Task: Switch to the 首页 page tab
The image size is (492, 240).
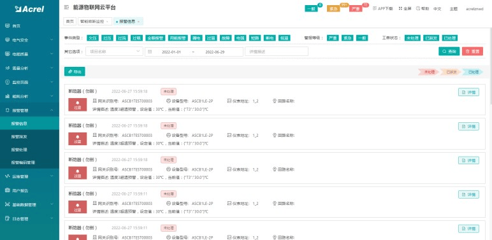Action: 69,21
